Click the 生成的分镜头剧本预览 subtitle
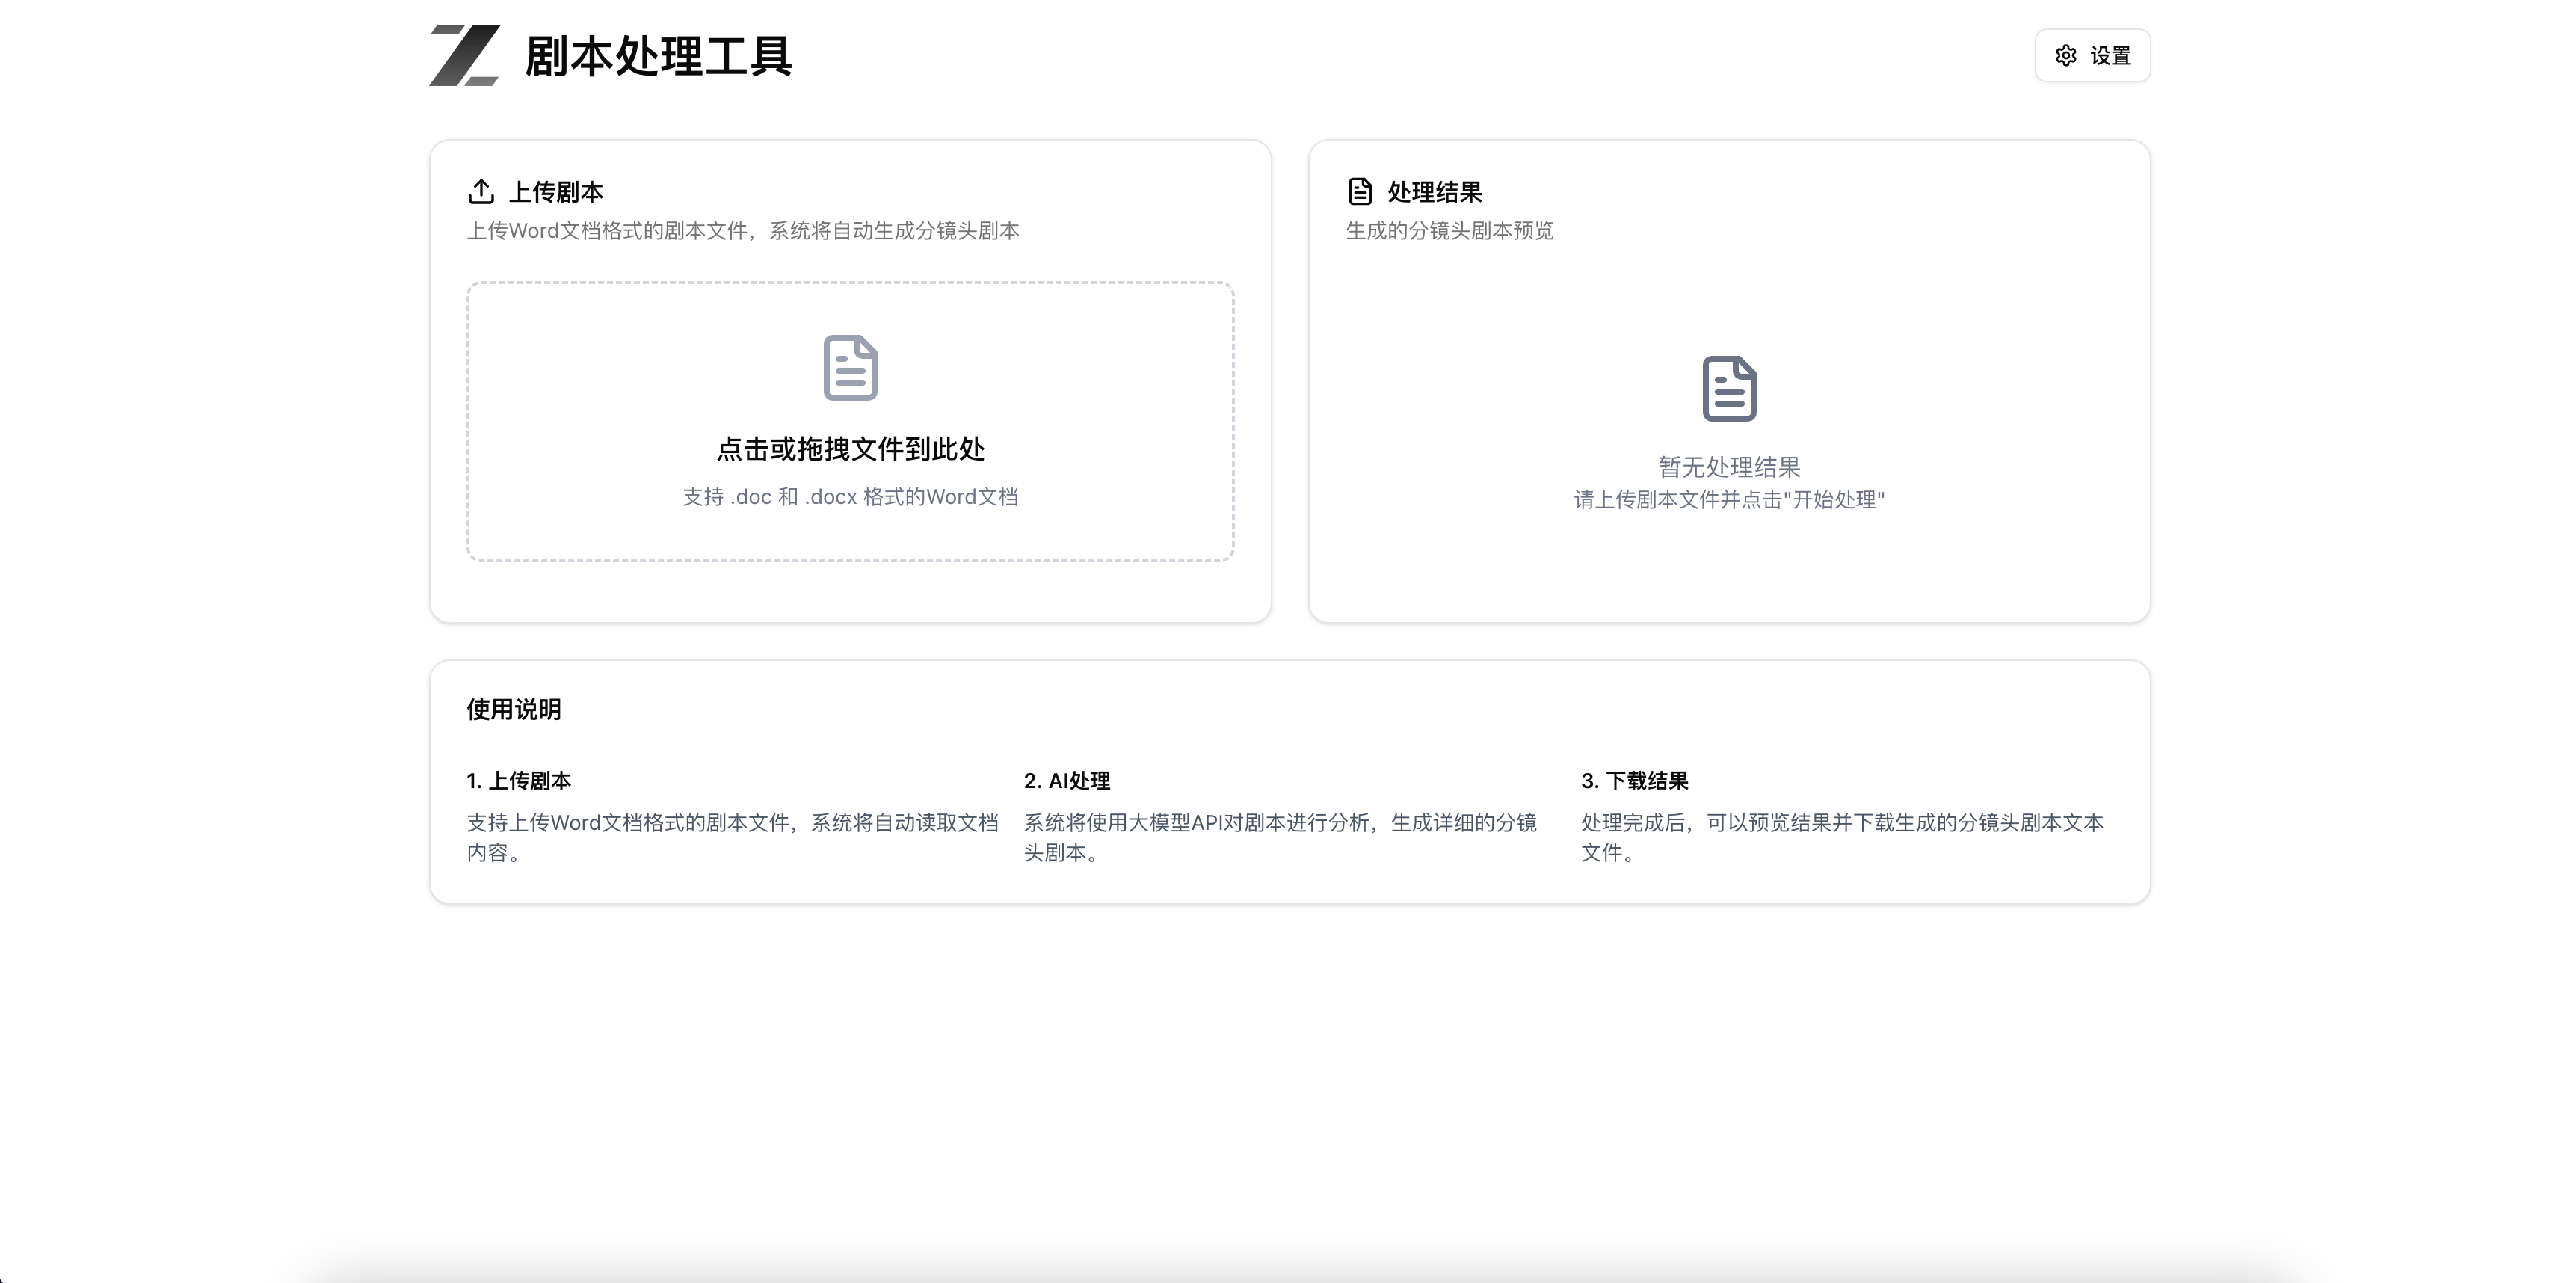Image resolution: width=2576 pixels, height=1283 pixels. pyautogui.click(x=1449, y=231)
